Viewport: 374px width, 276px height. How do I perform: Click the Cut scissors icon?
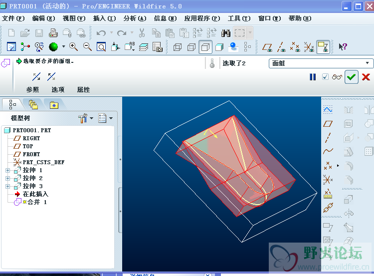tap(142, 33)
